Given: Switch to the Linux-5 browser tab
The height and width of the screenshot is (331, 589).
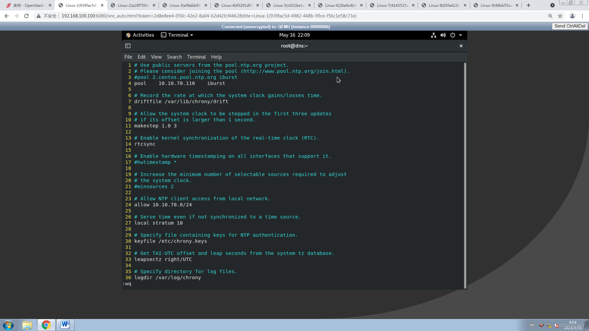Looking at the screenshot, I should (x=288, y=5).
